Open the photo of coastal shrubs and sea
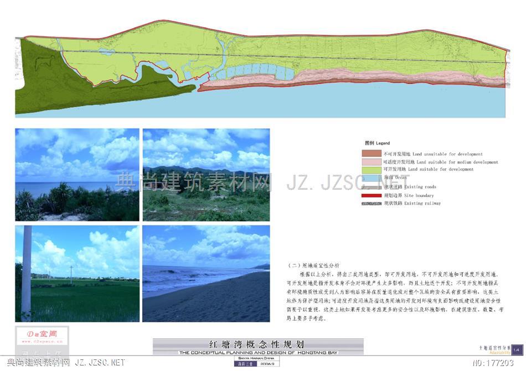 (77, 175)
